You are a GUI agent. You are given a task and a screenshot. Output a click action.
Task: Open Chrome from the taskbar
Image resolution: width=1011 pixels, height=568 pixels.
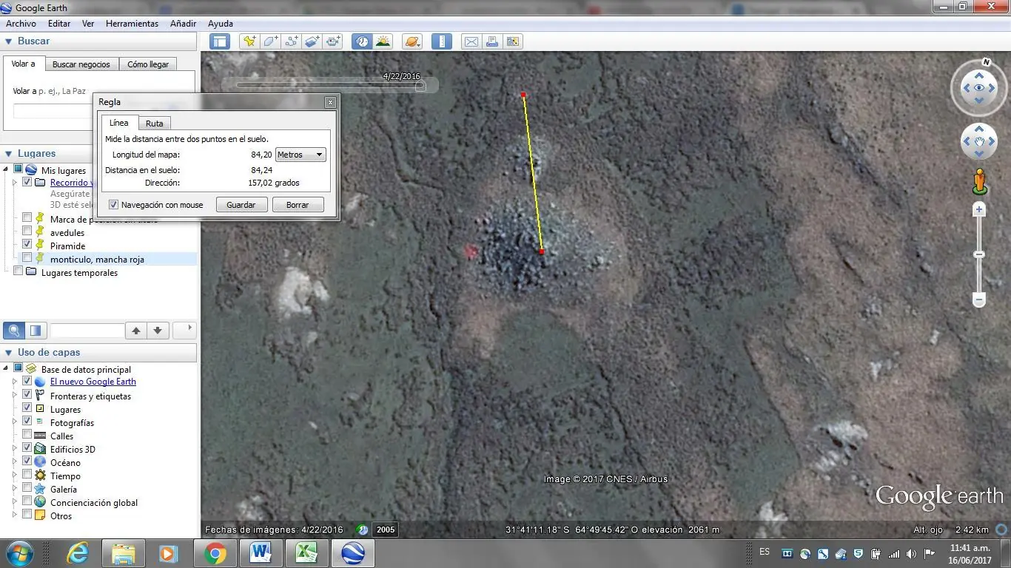click(x=215, y=553)
